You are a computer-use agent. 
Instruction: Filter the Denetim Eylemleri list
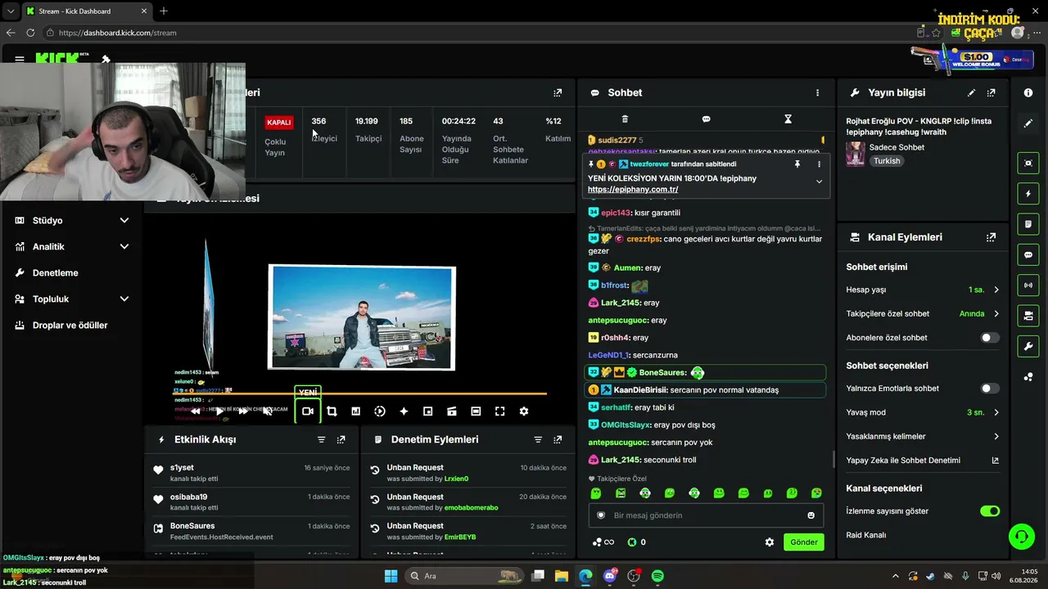tap(538, 439)
